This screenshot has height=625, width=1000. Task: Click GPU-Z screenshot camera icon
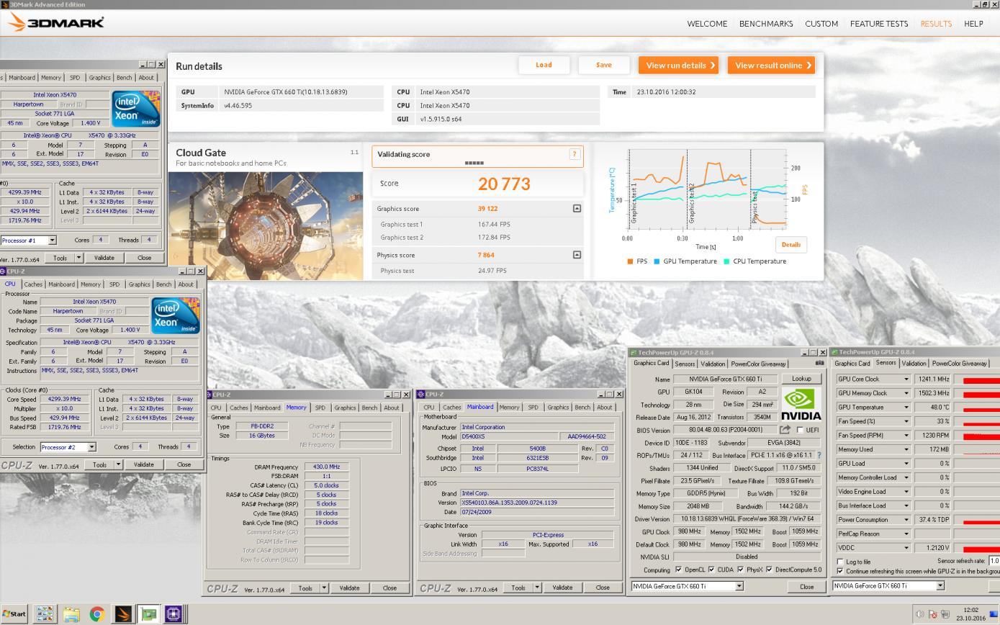pyautogui.click(x=819, y=363)
